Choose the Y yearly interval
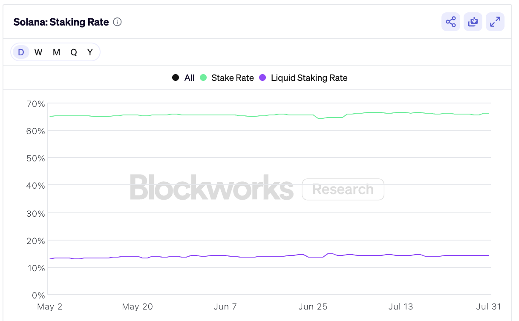Viewport: 519px width, 321px height. (x=90, y=52)
